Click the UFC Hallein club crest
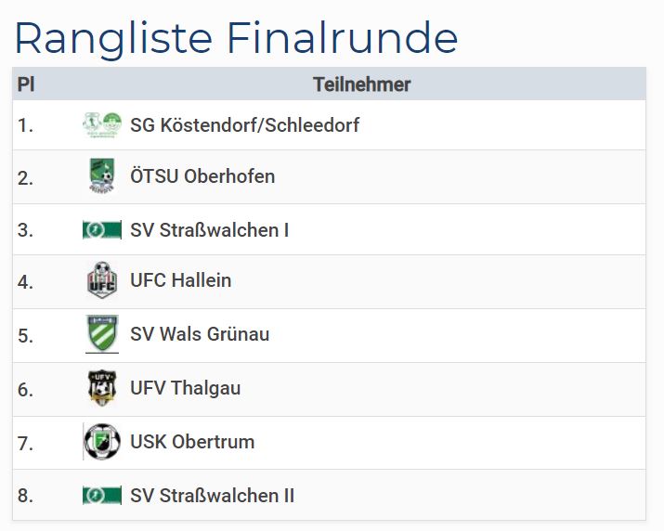 (x=102, y=280)
